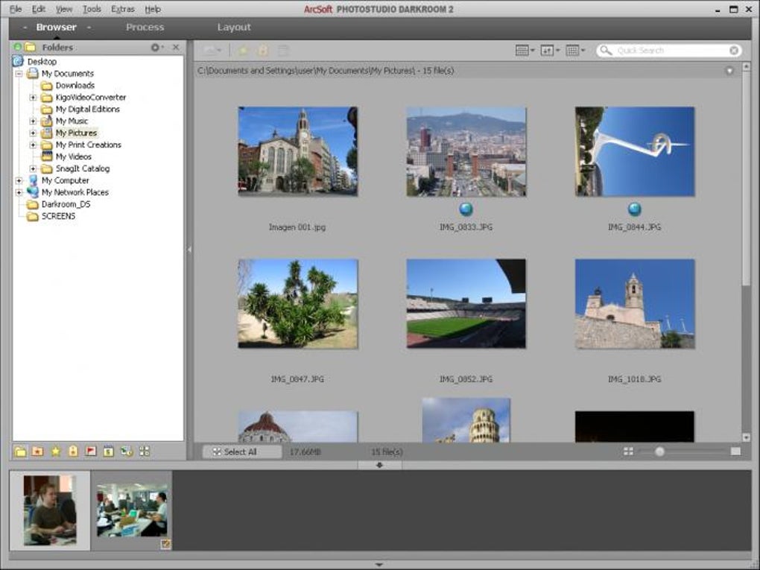Screen dimensions: 760x570
Task: Click the large thumbnail icon right of slider
Action: tap(735, 452)
